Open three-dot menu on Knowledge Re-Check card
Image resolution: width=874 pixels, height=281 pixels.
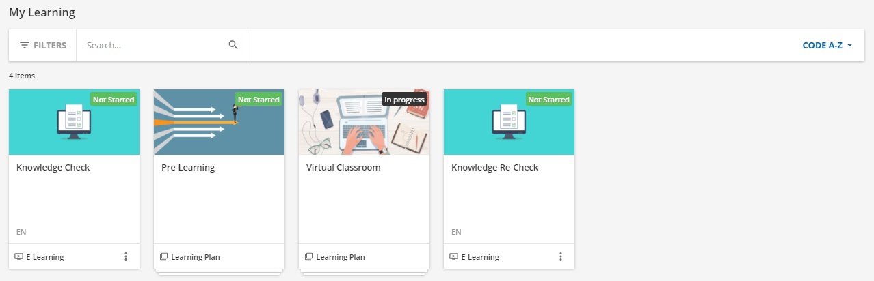click(x=560, y=256)
